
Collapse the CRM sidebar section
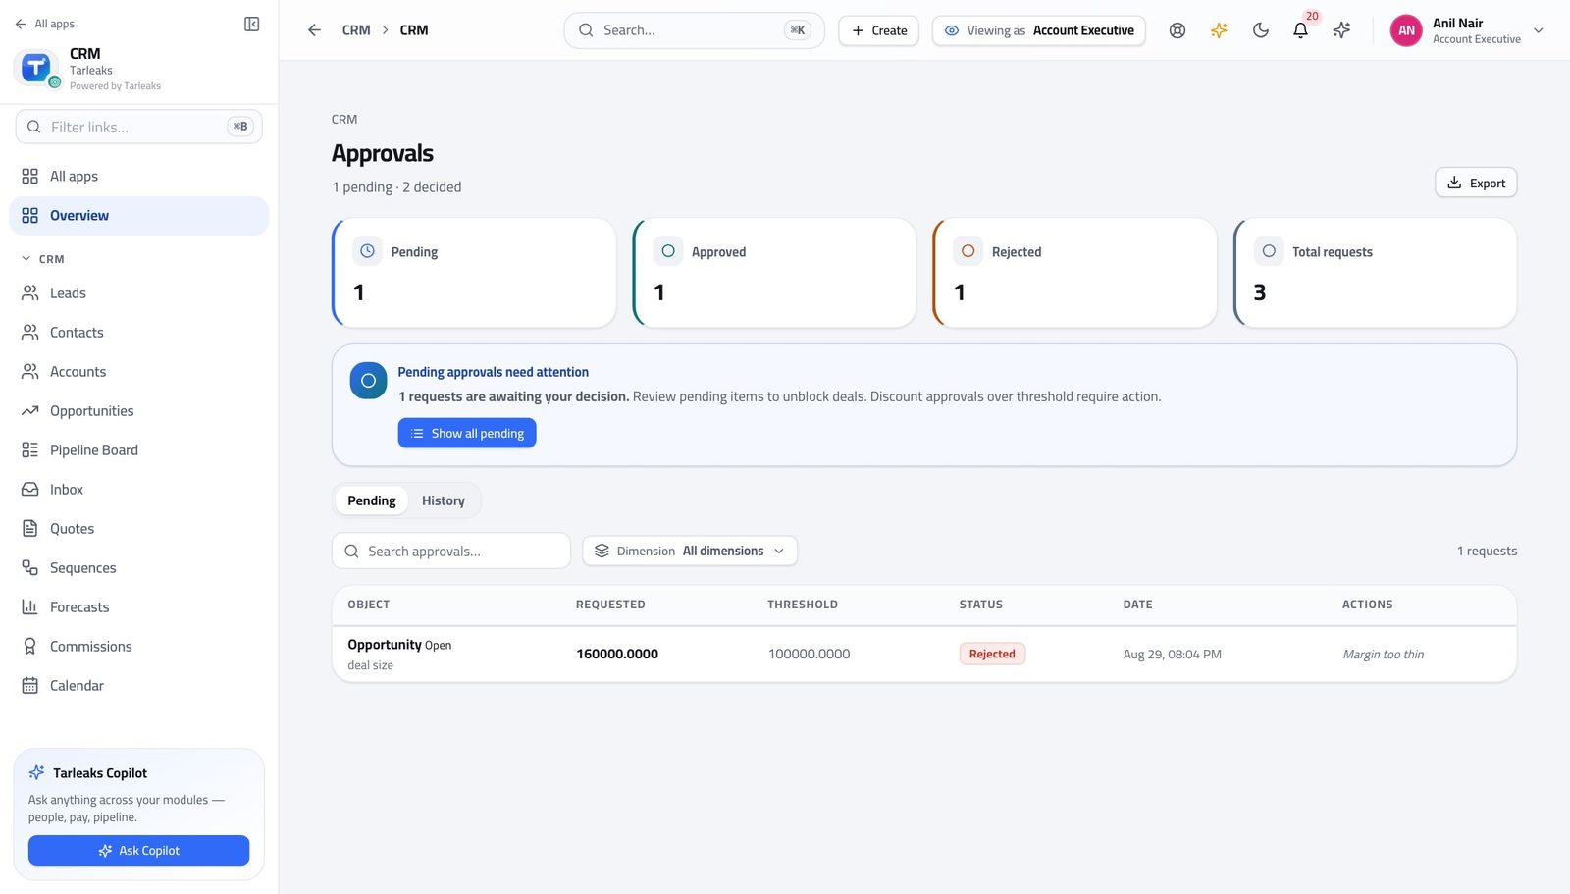(43, 259)
